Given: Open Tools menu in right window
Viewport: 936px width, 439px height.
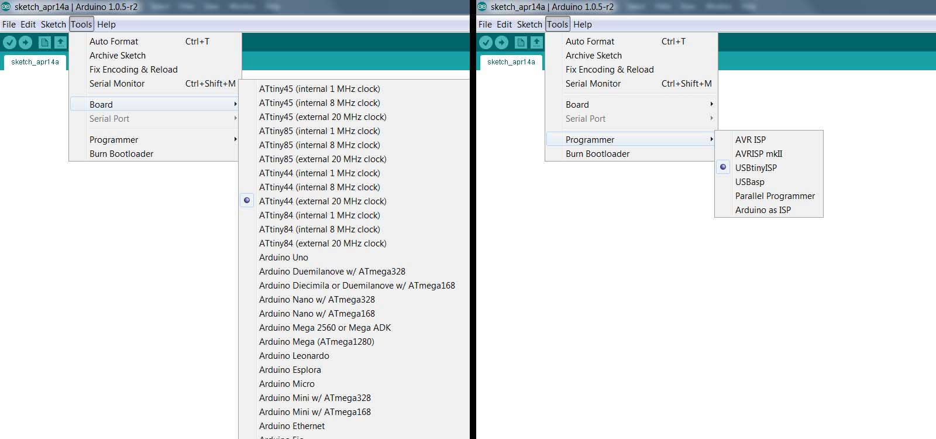Looking at the screenshot, I should (558, 25).
